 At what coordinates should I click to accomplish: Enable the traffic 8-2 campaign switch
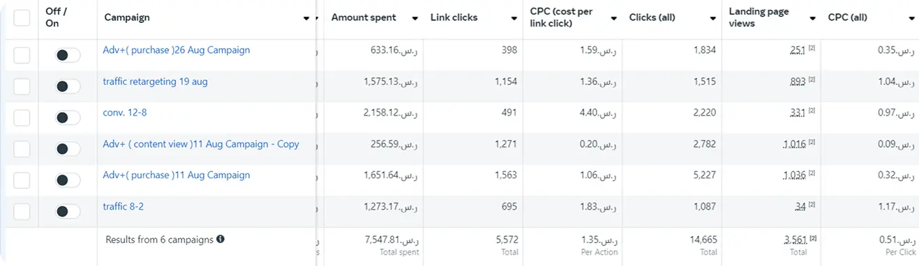(x=68, y=212)
